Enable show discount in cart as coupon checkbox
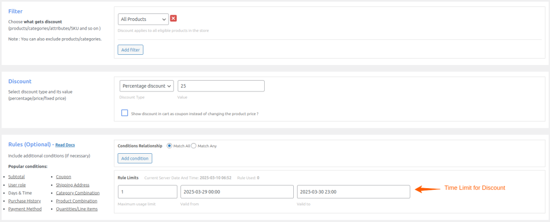Screen dimensions: 550x222 coord(125,113)
